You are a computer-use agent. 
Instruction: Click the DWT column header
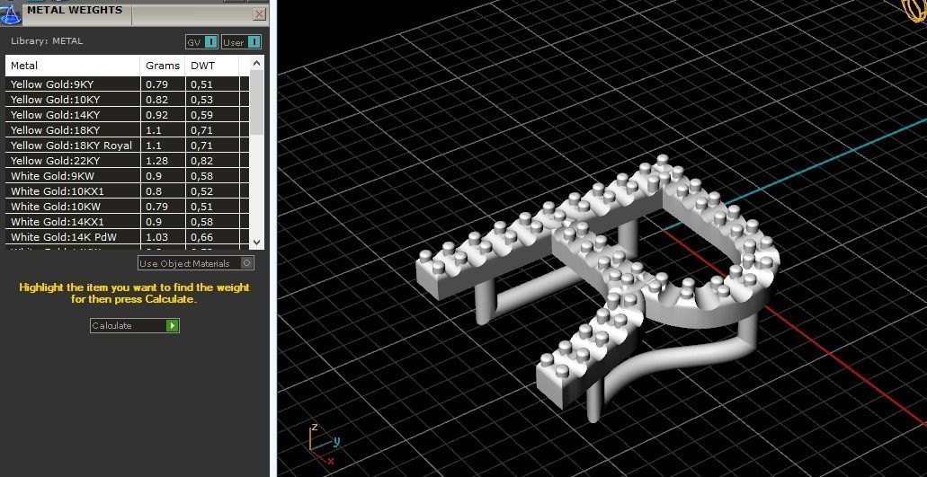click(x=211, y=66)
